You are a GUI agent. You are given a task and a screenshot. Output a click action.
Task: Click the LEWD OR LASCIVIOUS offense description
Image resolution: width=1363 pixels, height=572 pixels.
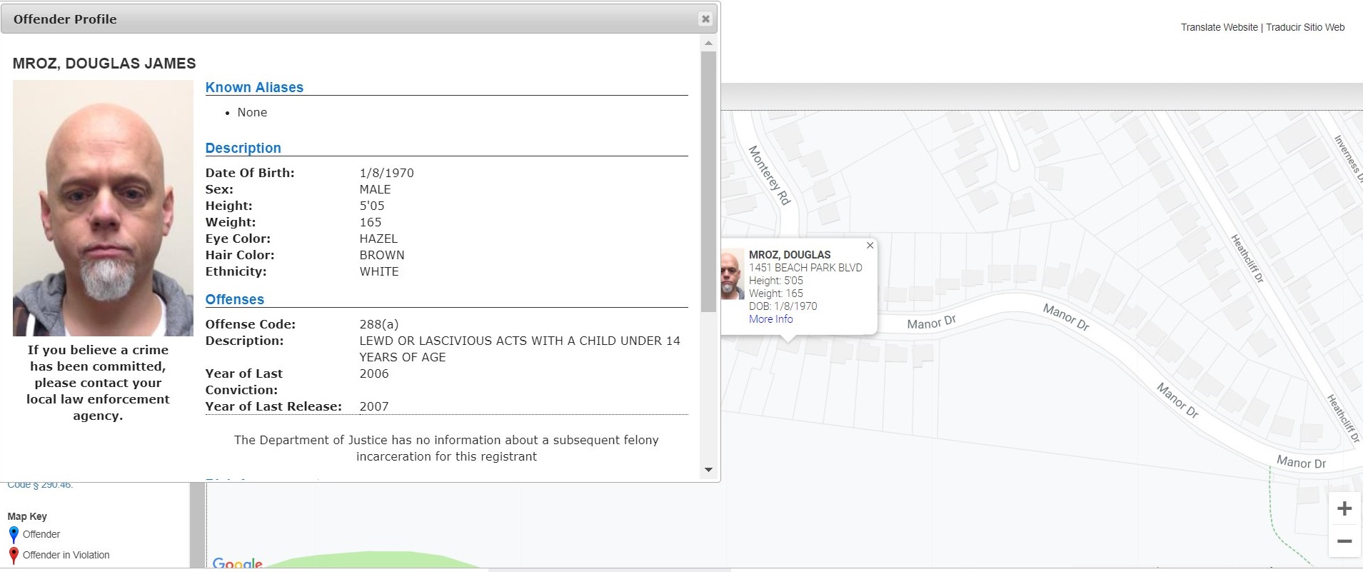pyautogui.click(x=520, y=349)
